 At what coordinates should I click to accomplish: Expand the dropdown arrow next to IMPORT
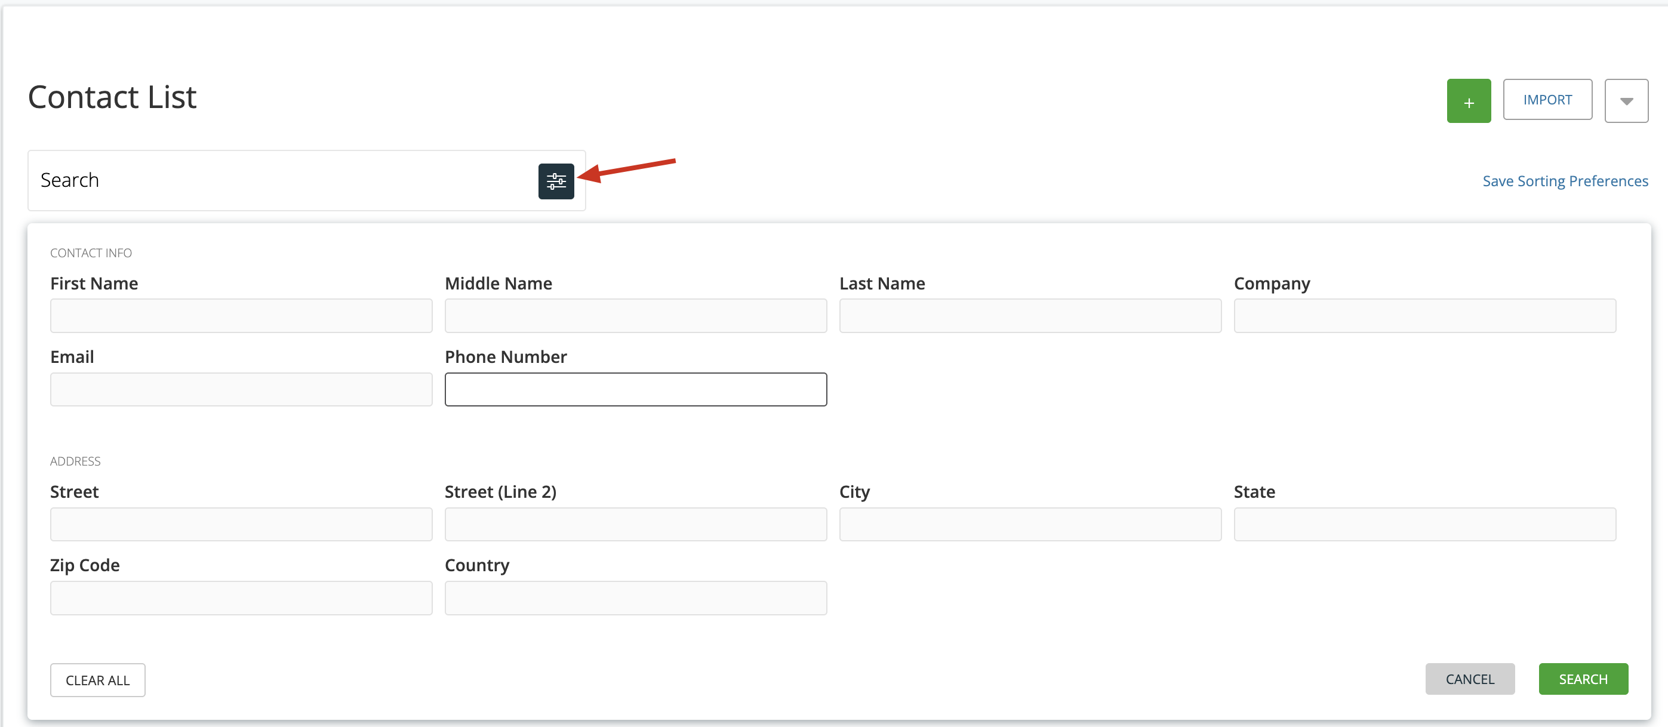tap(1626, 101)
